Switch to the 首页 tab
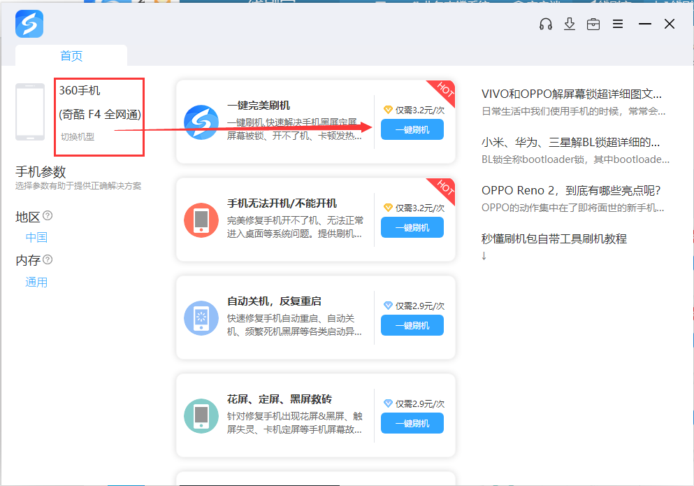 coord(71,56)
